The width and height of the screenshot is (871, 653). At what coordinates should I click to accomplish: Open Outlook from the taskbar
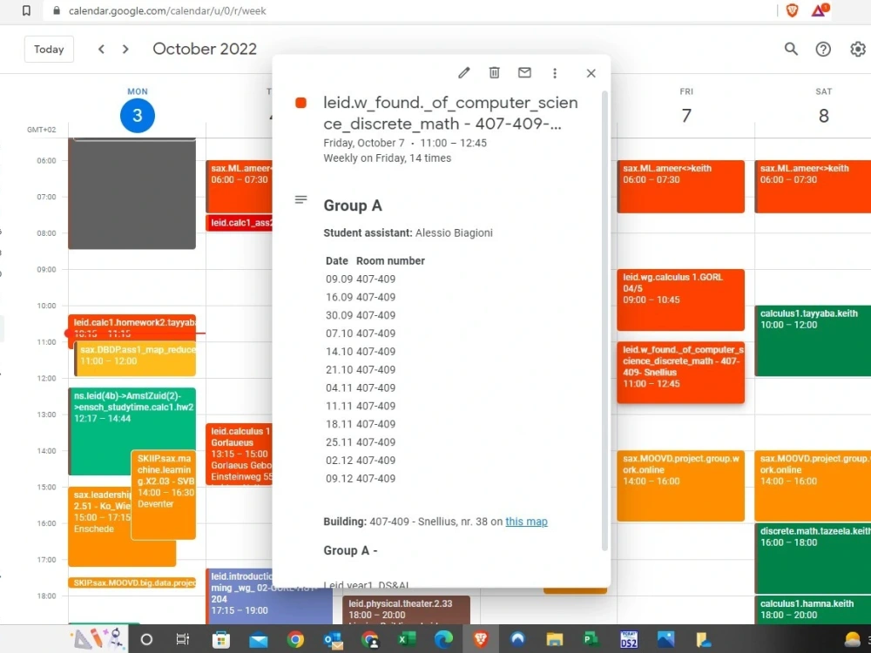(334, 640)
